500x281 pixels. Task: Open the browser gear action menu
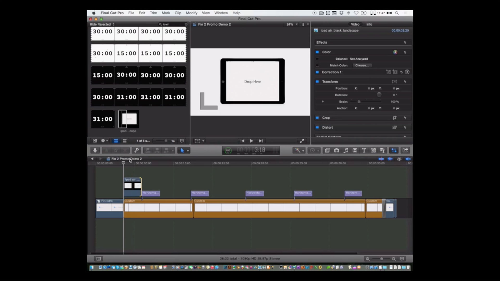104,141
